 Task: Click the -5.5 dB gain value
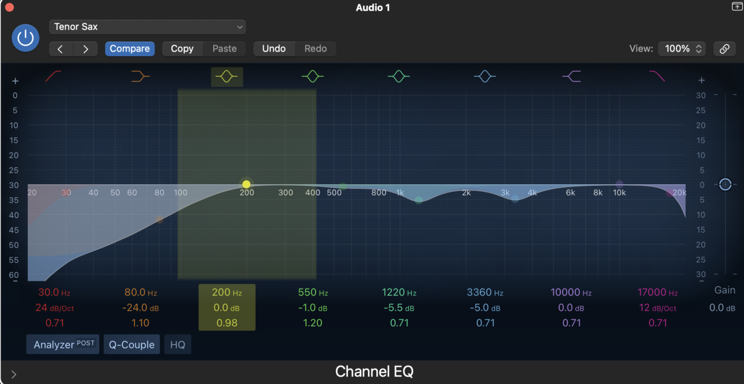click(x=399, y=308)
